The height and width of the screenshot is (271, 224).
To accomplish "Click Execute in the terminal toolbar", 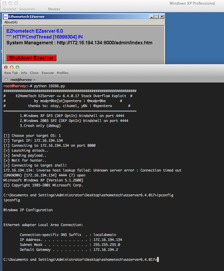I will [48, 73].
